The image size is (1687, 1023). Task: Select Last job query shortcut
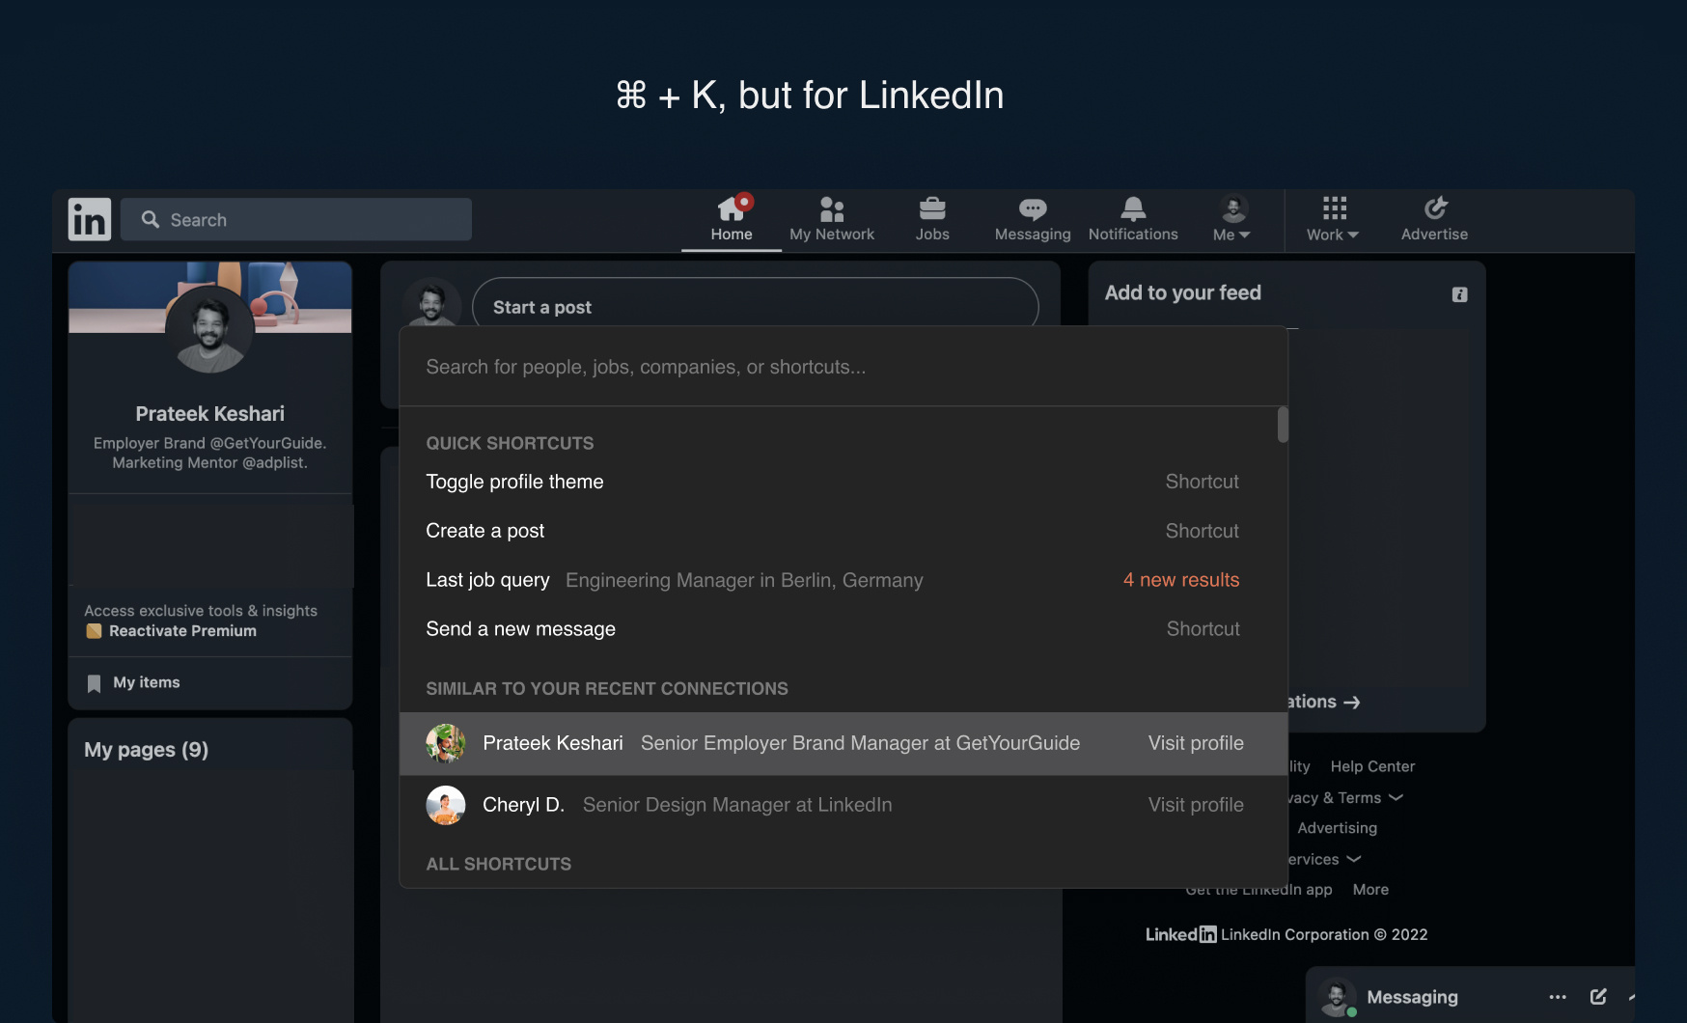[843, 580]
